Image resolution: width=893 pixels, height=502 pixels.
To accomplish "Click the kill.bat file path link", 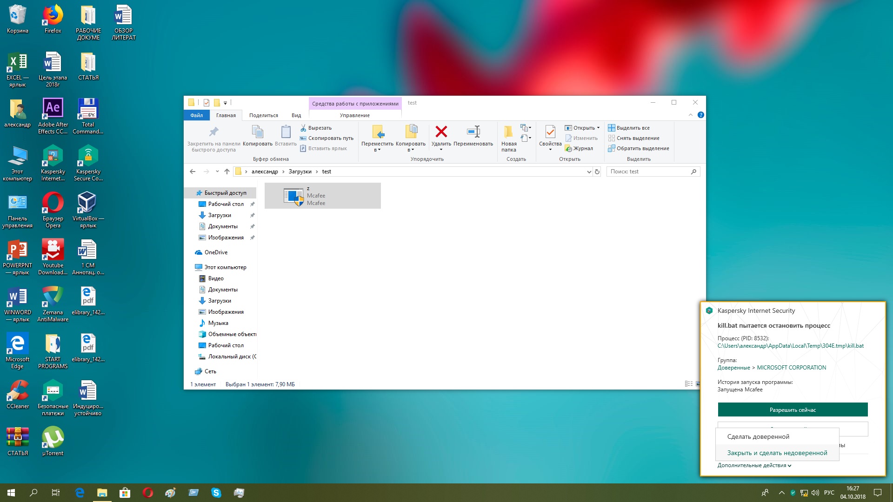I will (x=790, y=346).
